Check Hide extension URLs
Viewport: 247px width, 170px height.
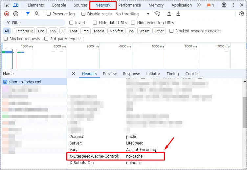(x=133, y=23)
